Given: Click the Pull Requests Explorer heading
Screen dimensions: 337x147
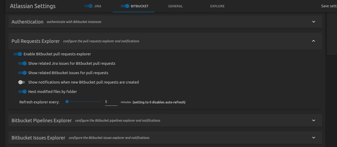Looking at the screenshot, I should pos(36,41).
